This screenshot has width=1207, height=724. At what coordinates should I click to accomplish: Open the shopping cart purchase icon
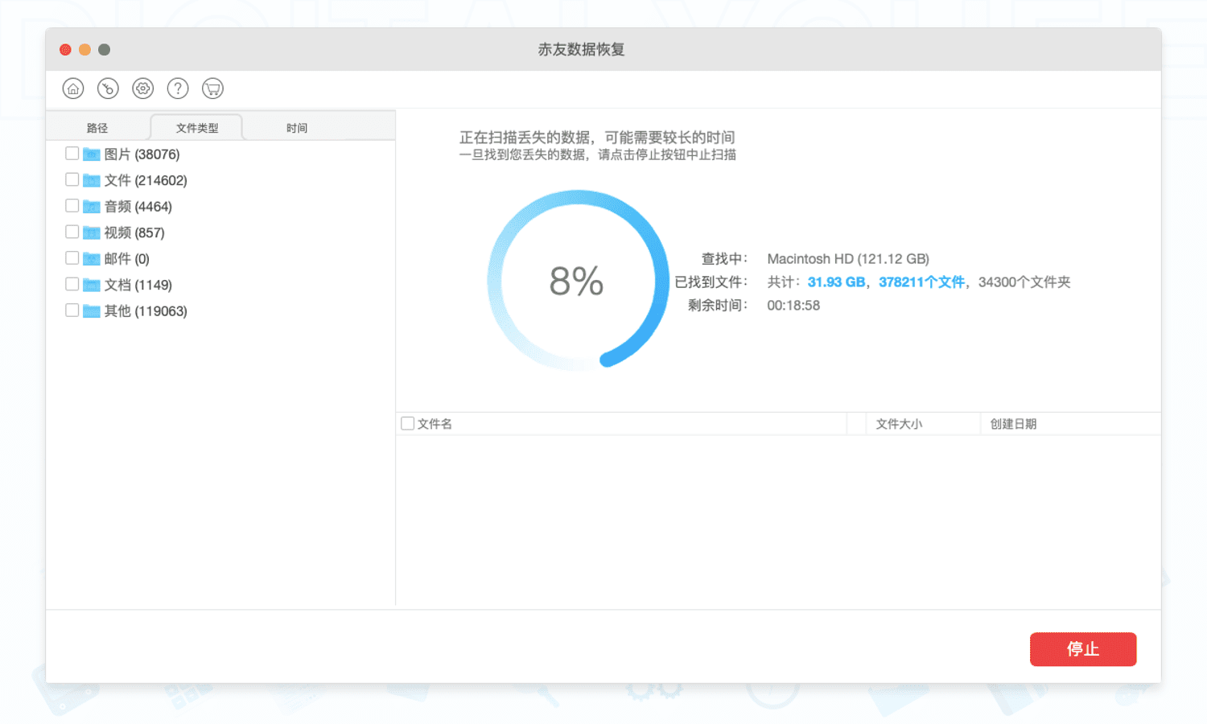212,88
